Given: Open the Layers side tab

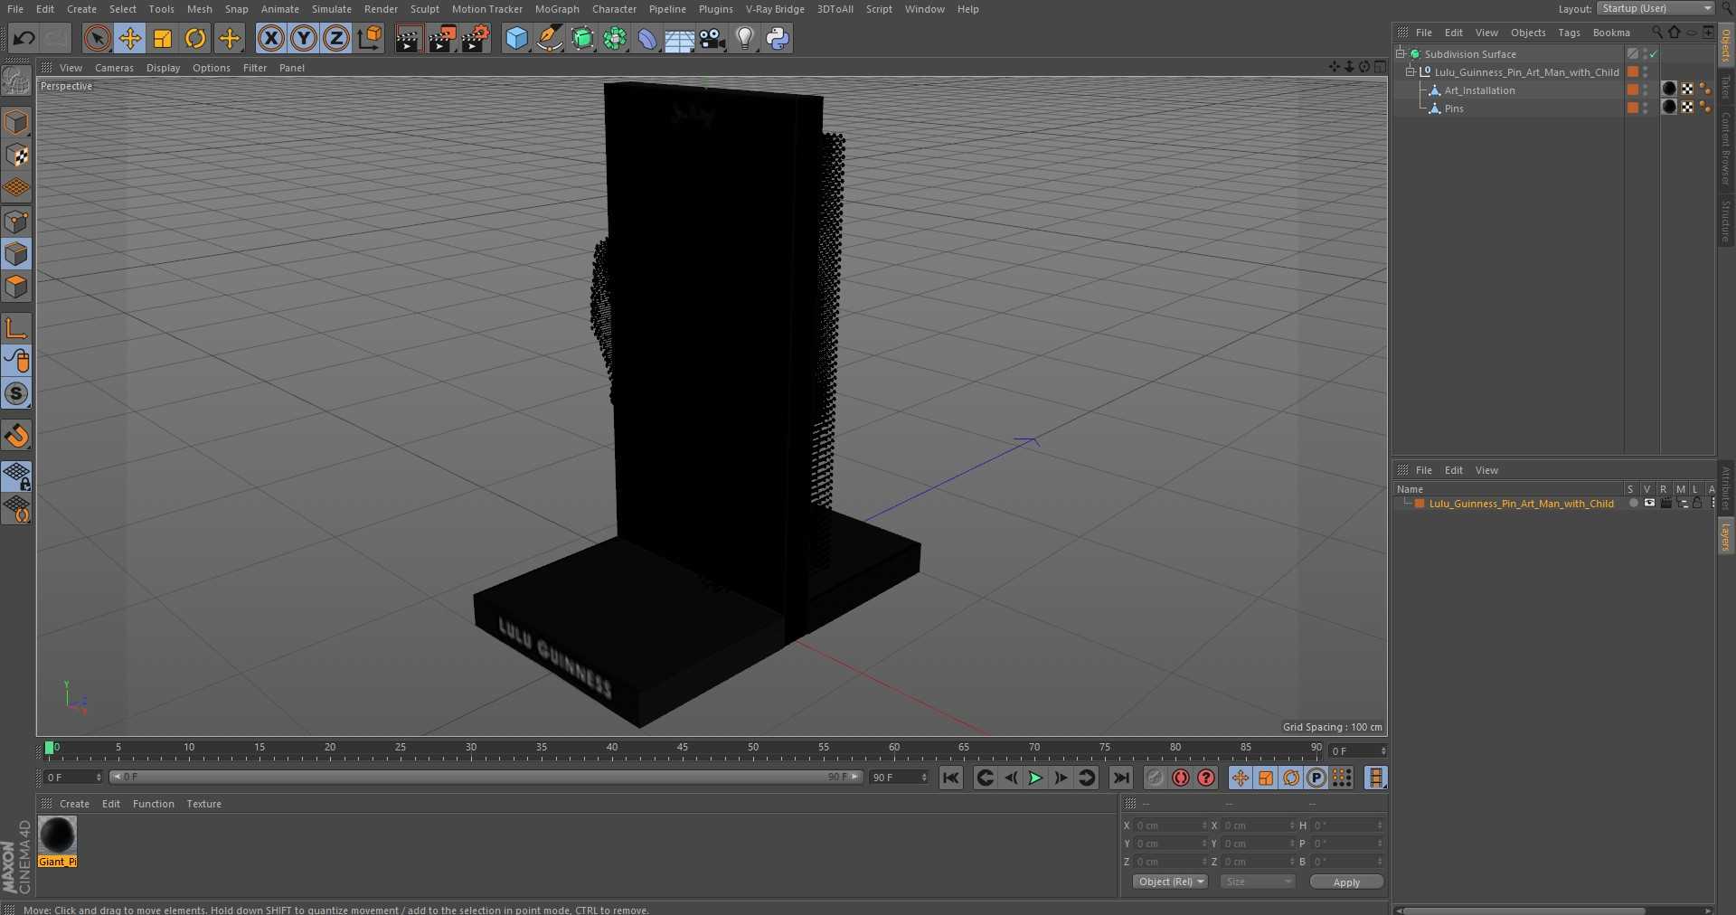Looking at the screenshot, I should click(1726, 536).
